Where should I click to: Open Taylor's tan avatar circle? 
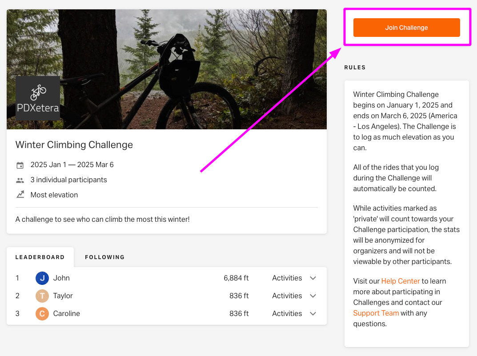click(x=42, y=296)
